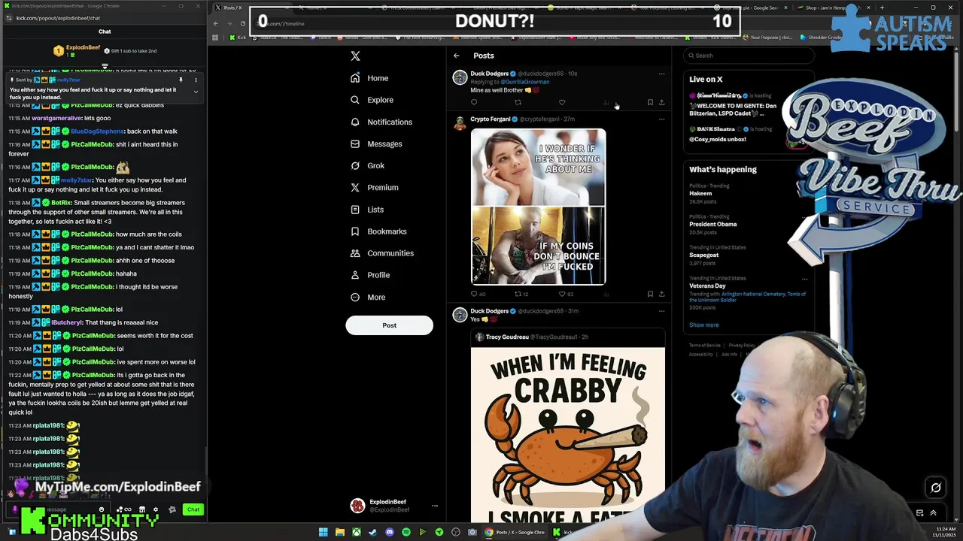The image size is (963, 541).
Task: Open more options on Duck Dodgers 'Yes' post
Action: click(661, 310)
